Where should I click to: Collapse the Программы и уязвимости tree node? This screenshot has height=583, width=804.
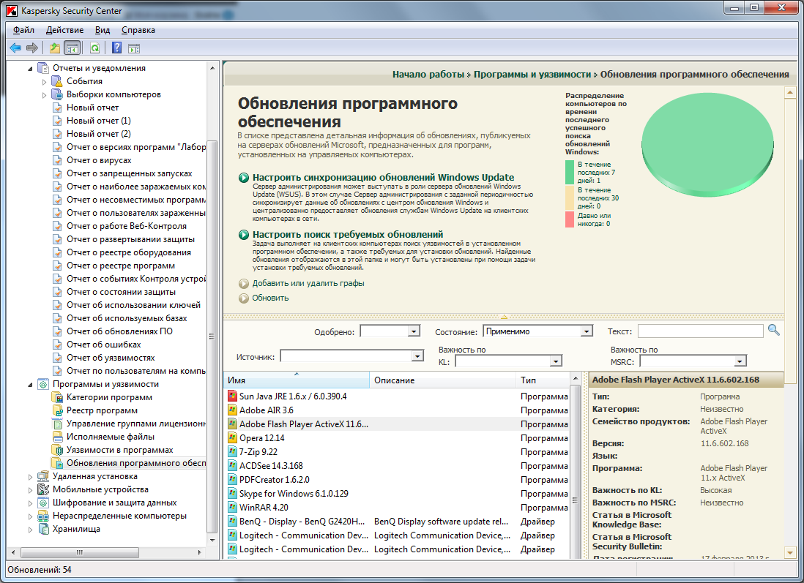(30, 384)
